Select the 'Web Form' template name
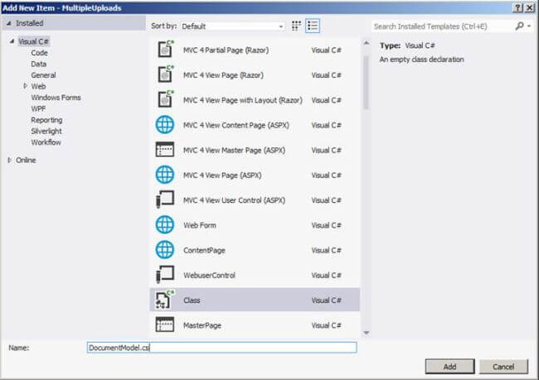This screenshot has height=380, width=539. point(200,225)
